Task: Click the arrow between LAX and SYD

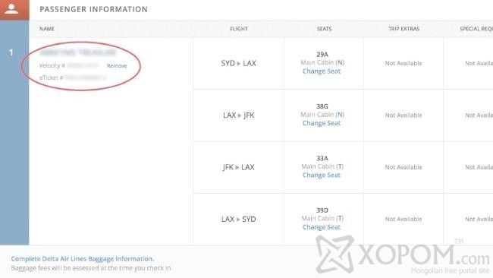Action: (238, 220)
